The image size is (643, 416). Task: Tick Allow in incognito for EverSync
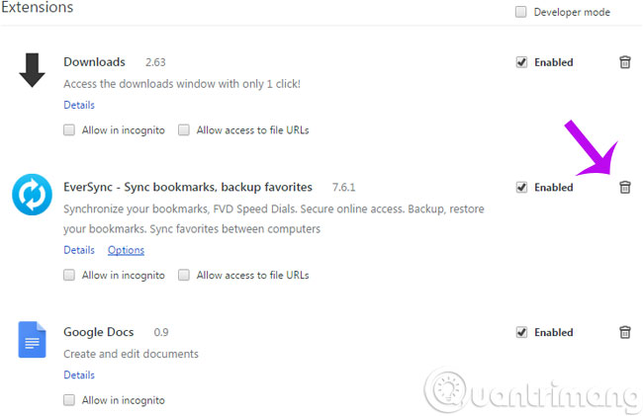(69, 276)
